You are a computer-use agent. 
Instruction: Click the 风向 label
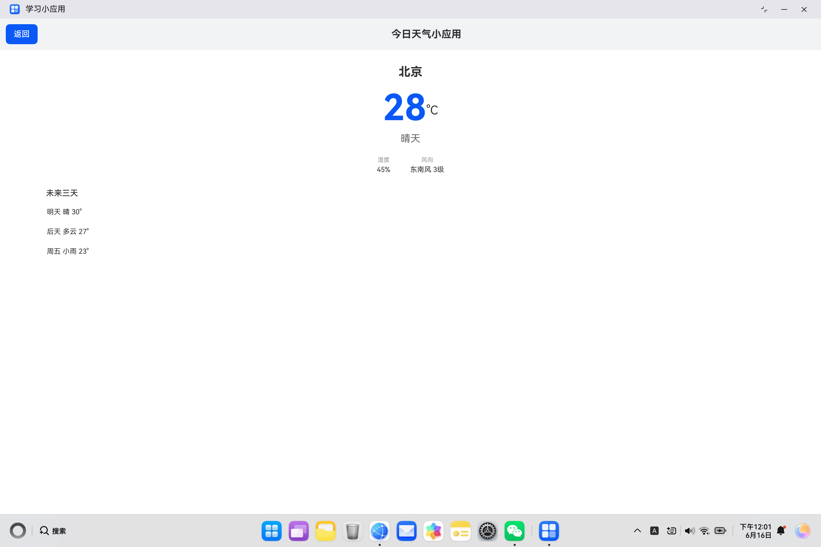[427, 160]
